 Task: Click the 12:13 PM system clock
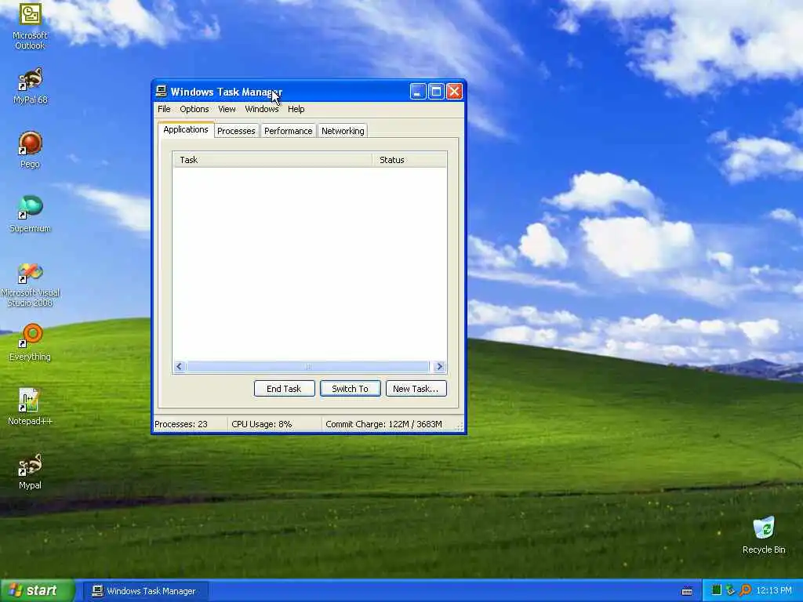[x=774, y=590]
